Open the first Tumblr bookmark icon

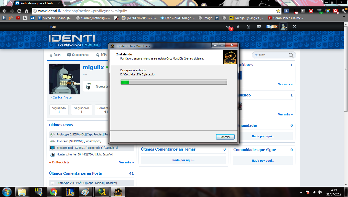4,18
